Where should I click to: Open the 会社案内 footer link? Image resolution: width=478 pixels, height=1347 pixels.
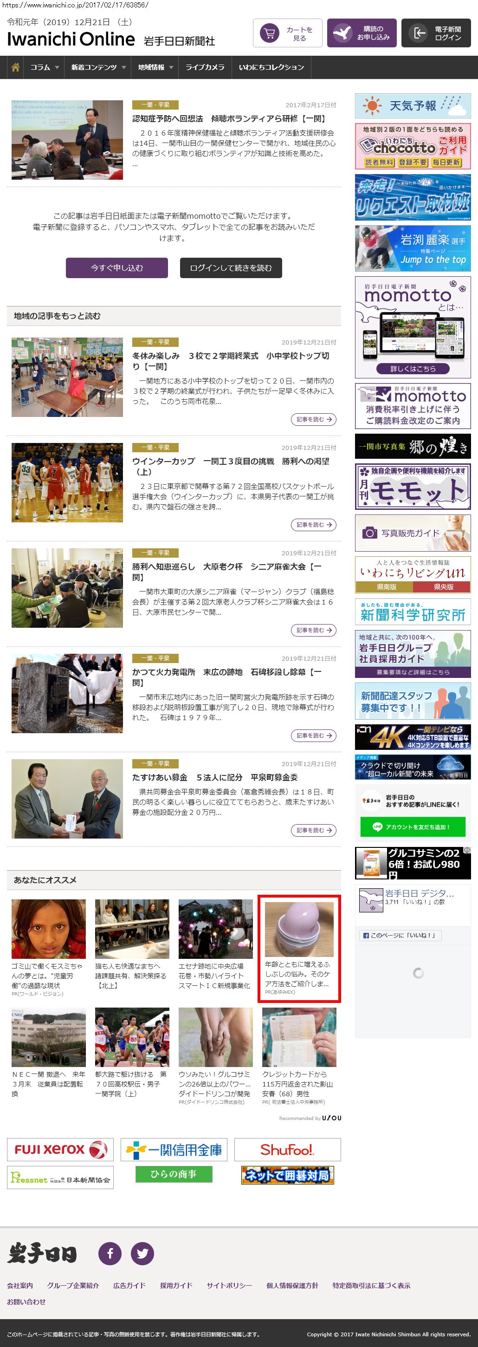pos(20,1285)
